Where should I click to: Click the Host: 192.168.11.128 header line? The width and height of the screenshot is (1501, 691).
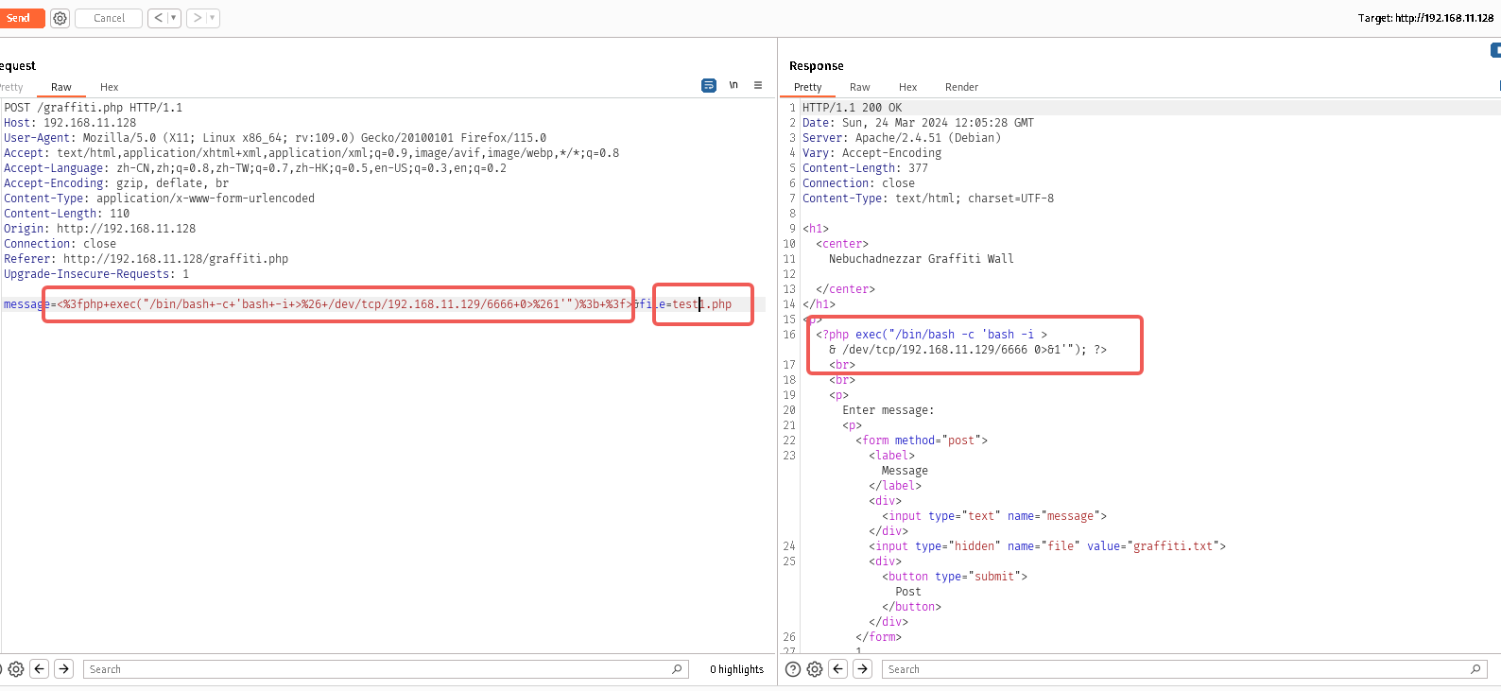click(70, 123)
